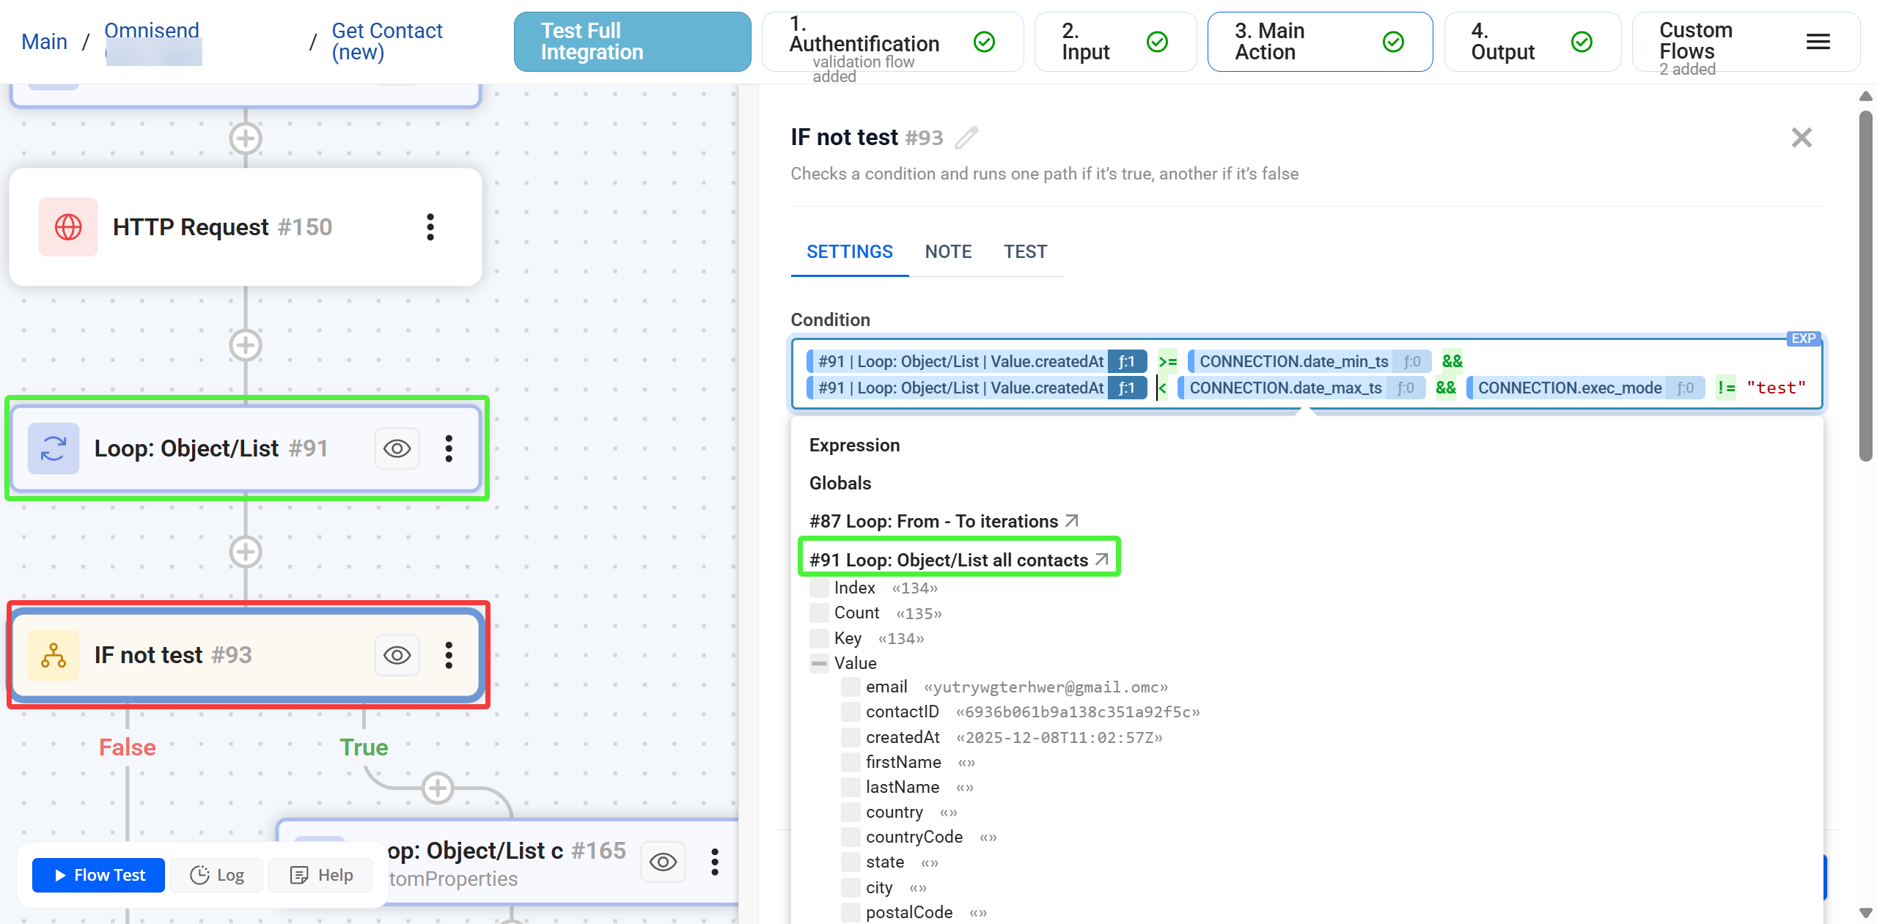Toggle the eye icon on IF not test #93
Viewport: 1877px width, 924px height.
click(397, 655)
